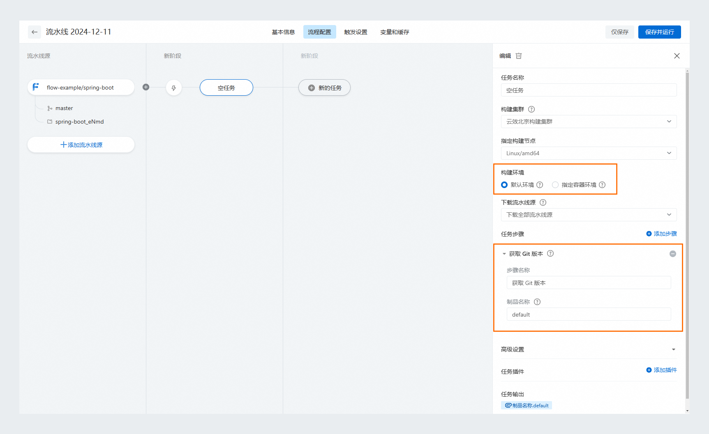
Task: Remove the 获取 Git 版本 step
Action: point(673,254)
